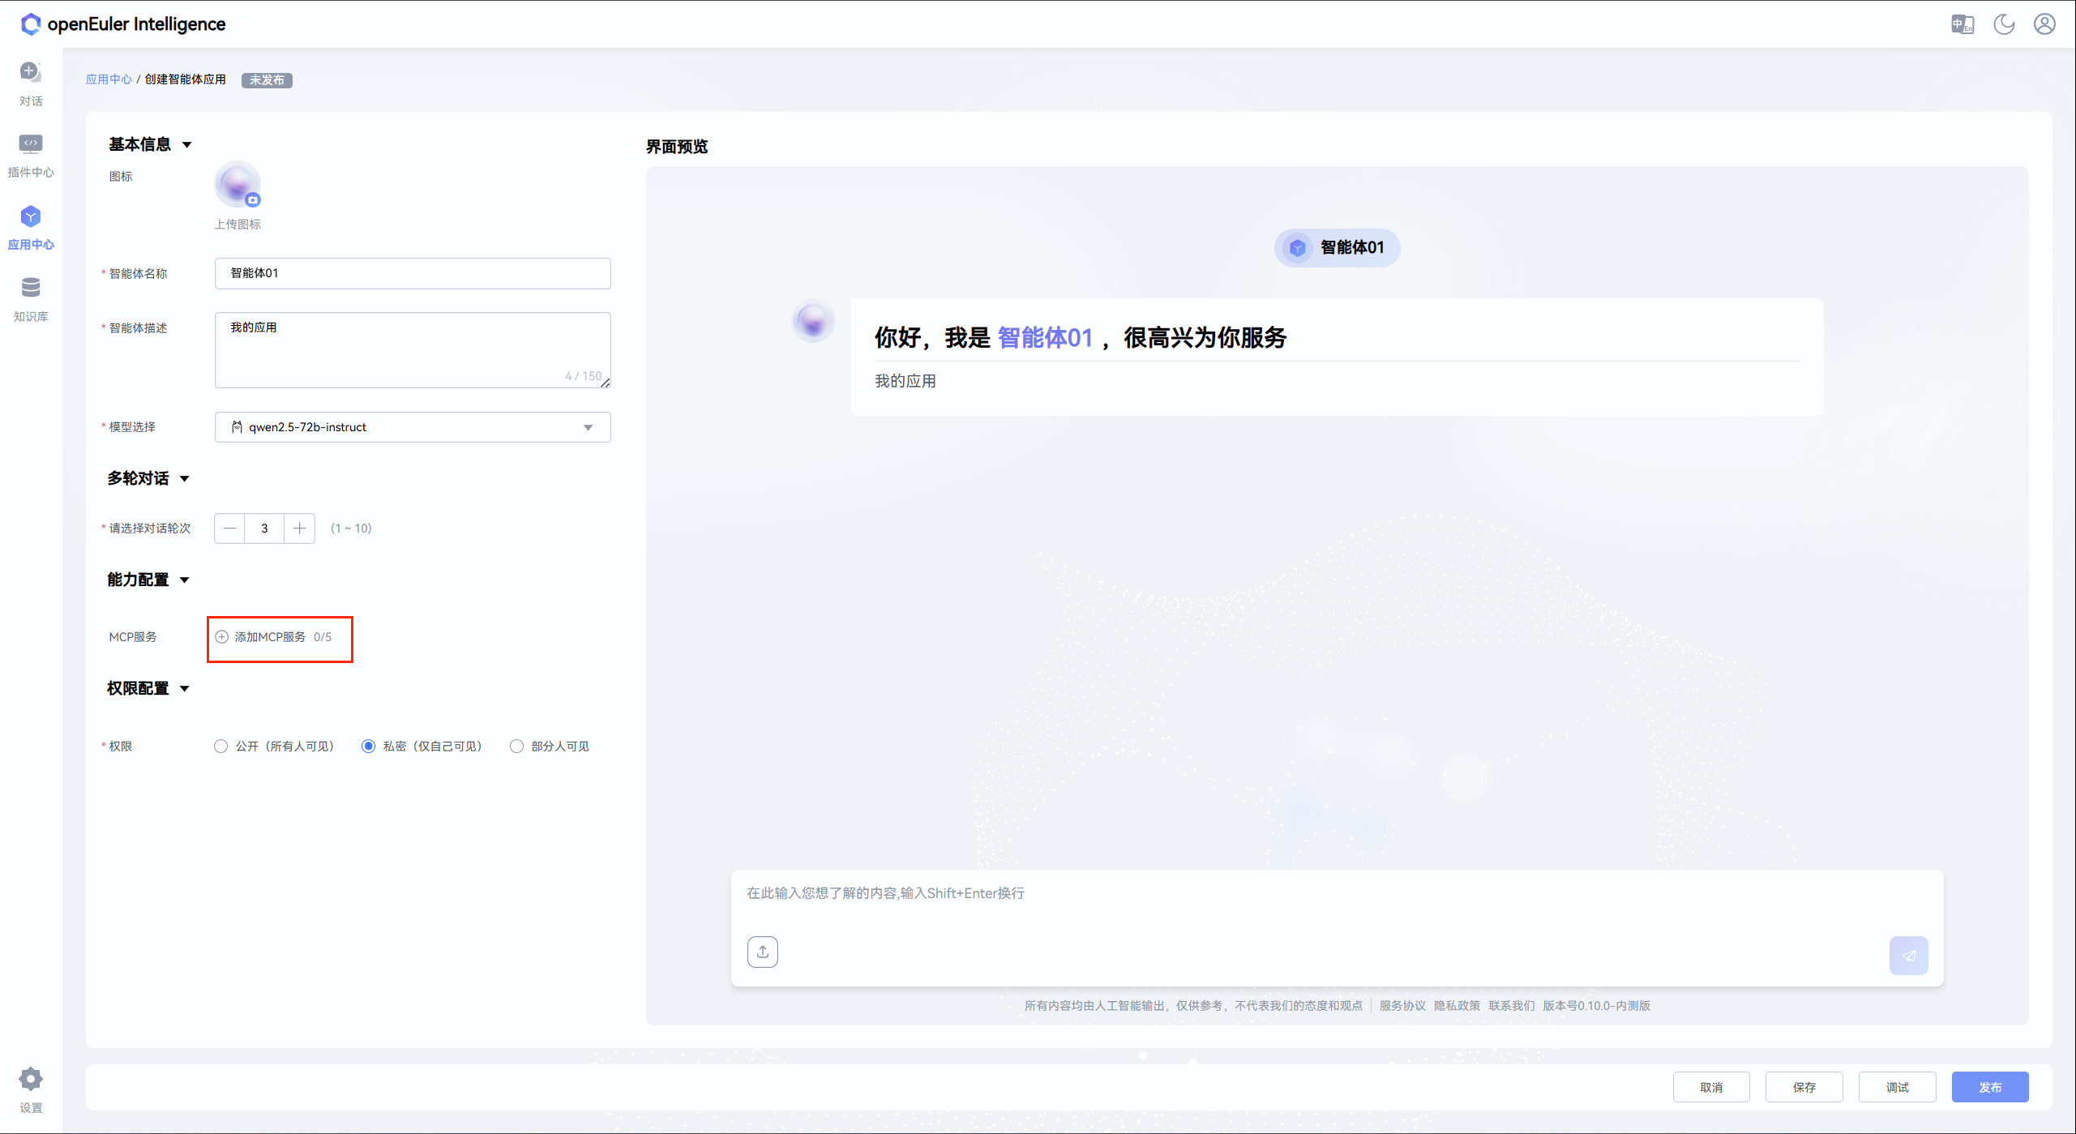Select 私密（仅自己可见）radio option
2076x1134 pixels.
coord(369,746)
